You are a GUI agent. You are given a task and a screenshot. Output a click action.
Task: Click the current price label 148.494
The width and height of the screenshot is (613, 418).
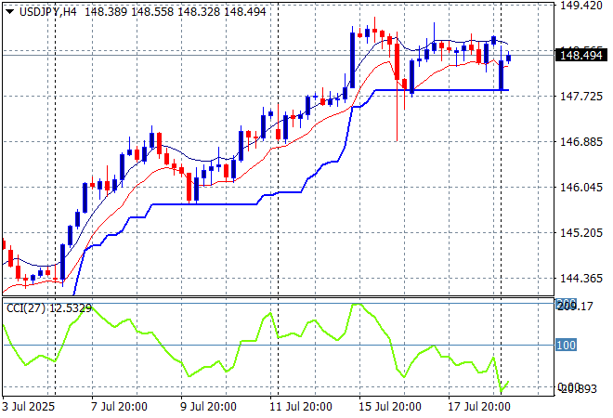click(x=580, y=56)
